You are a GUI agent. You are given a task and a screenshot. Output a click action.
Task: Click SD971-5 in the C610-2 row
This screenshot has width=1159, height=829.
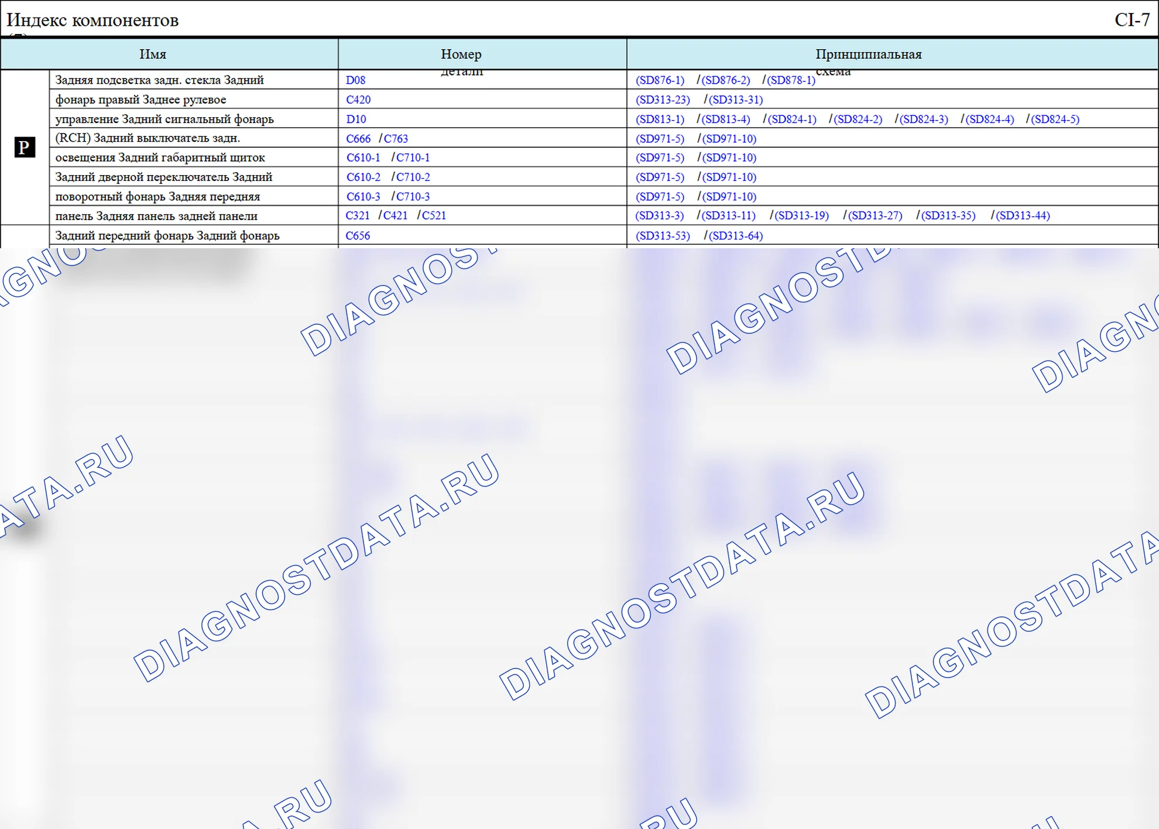pyautogui.click(x=660, y=177)
